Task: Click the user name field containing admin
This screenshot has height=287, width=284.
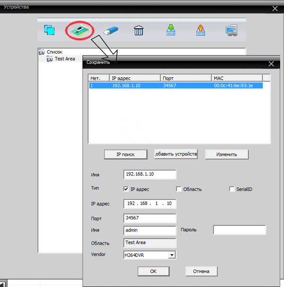Action: (150, 230)
